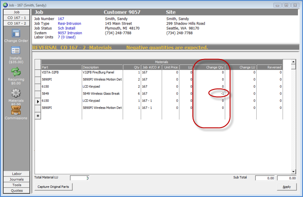Click the 5849 Wireless Glass Break description
This screenshot has width=303, height=197.
[x=102, y=94]
